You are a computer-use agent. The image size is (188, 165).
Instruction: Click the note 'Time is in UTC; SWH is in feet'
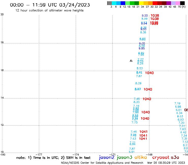pyautogui.click(x=53, y=158)
